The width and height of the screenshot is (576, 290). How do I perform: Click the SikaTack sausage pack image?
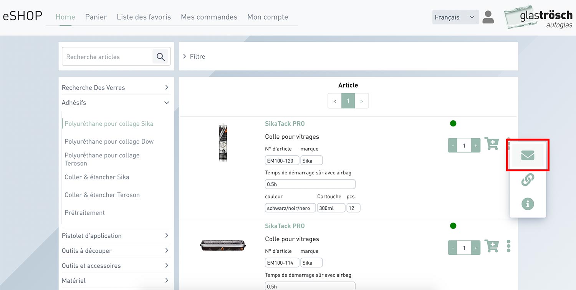(x=223, y=245)
